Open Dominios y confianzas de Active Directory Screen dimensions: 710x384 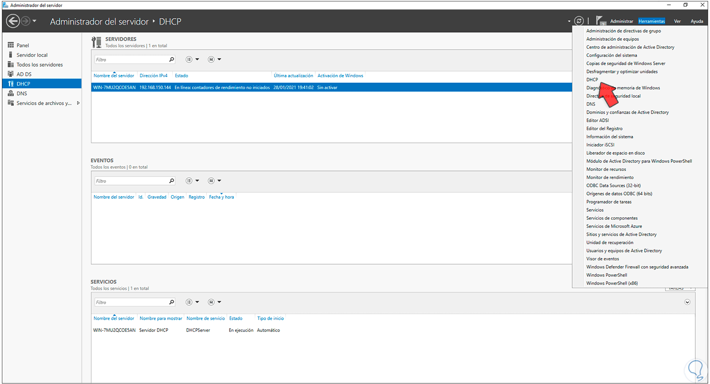click(x=628, y=112)
